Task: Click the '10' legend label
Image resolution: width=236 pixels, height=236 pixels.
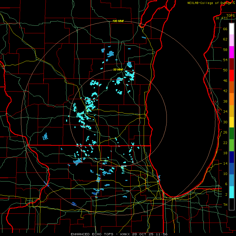Action: 225,174
